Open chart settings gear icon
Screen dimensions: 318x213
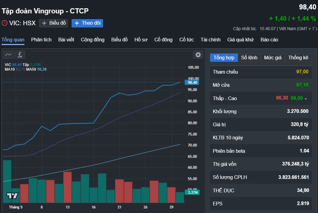point(198,55)
